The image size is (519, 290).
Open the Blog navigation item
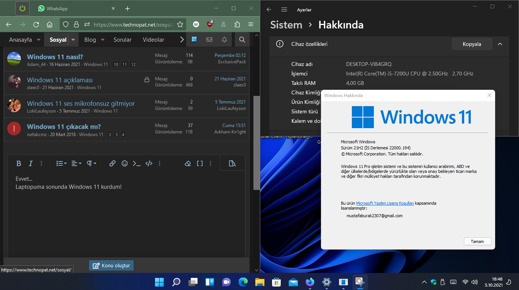(90, 40)
